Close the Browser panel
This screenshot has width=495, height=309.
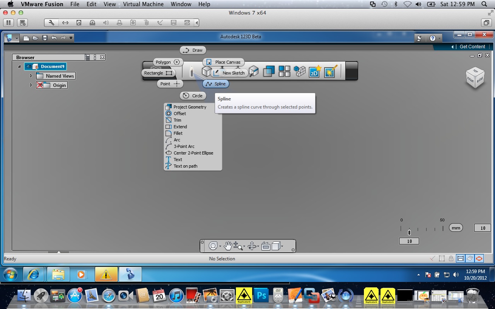click(x=102, y=57)
